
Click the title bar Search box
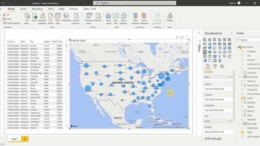[x=134, y=3]
